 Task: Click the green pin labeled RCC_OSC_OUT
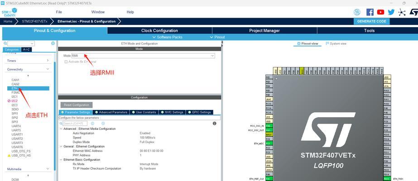point(269,130)
